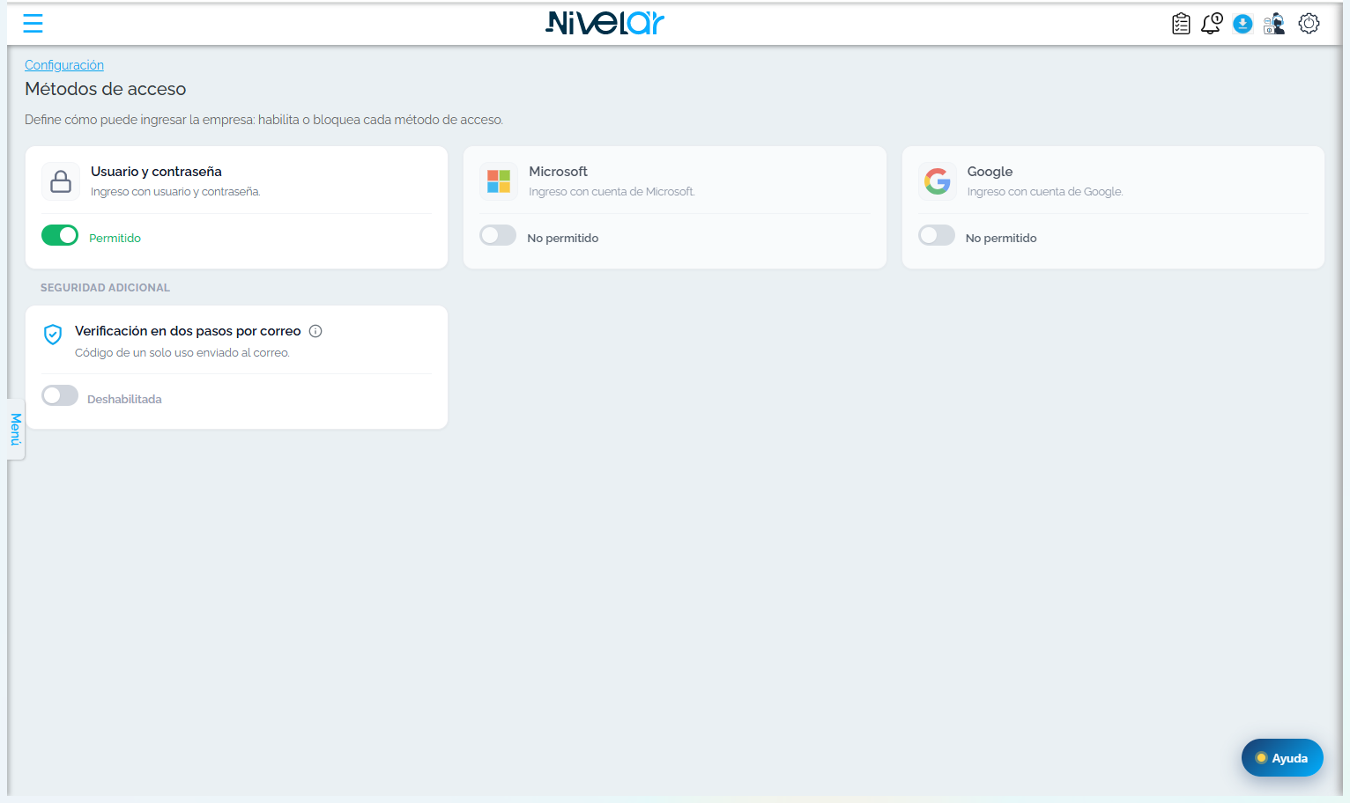Open the settings gear icon
The width and height of the screenshot is (1350, 803).
1309,24
